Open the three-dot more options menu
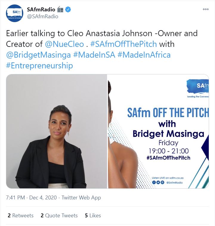 (x=206, y=9)
